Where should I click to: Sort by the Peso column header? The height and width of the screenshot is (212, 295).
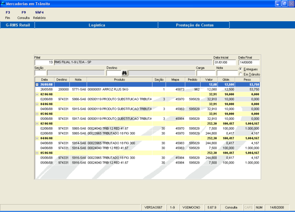tap(247, 79)
